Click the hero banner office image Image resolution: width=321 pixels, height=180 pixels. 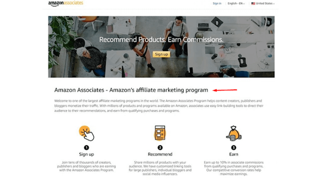point(161,47)
